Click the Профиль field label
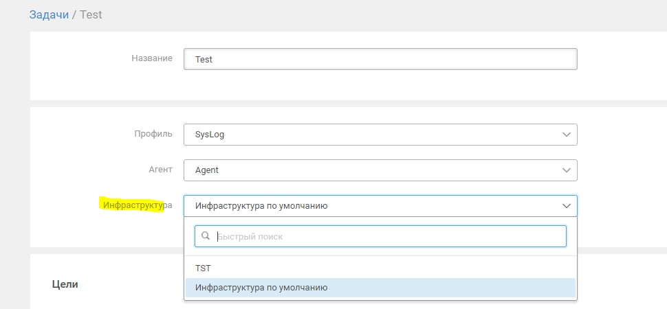 point(153,134)
